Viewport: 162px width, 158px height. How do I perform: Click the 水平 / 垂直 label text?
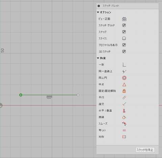click(105, 111)
